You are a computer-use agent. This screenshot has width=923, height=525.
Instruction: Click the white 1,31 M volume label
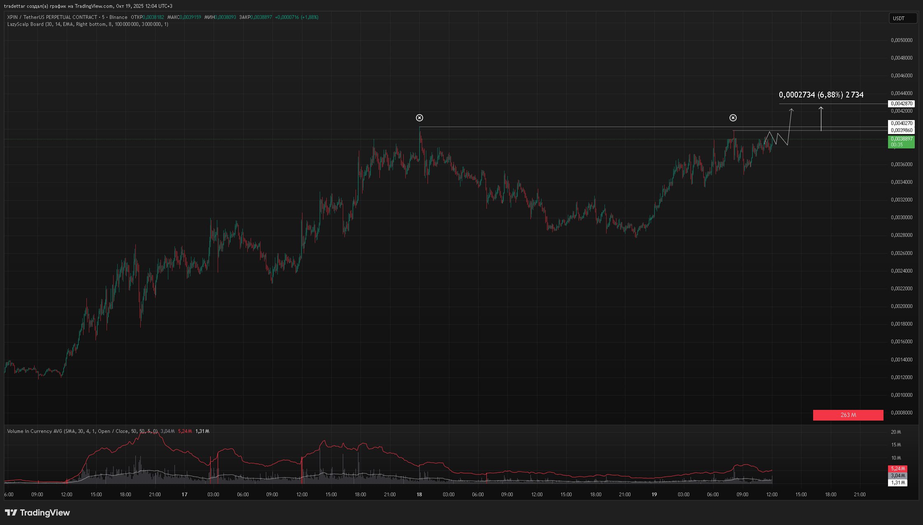pos(898,483)
